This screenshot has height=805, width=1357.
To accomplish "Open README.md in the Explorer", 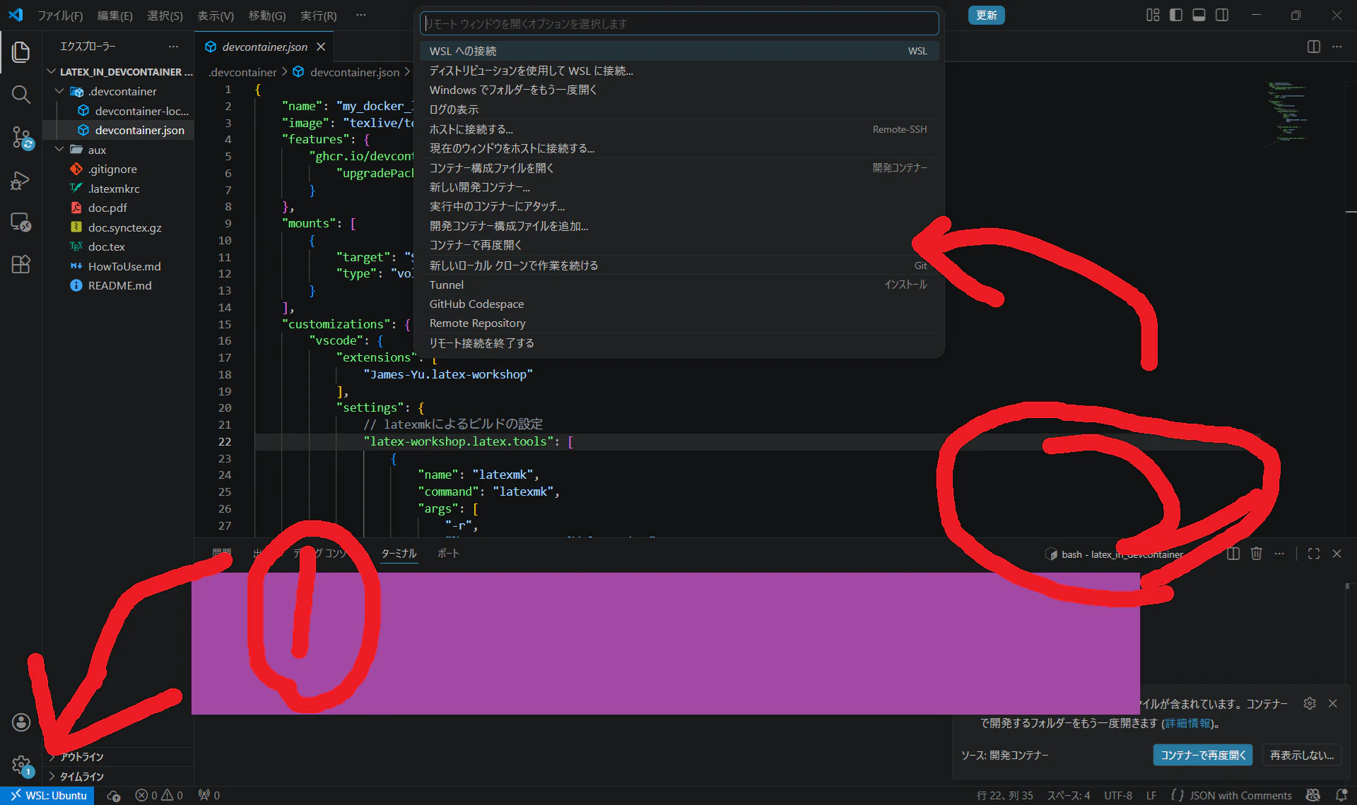I will point(119,285).
